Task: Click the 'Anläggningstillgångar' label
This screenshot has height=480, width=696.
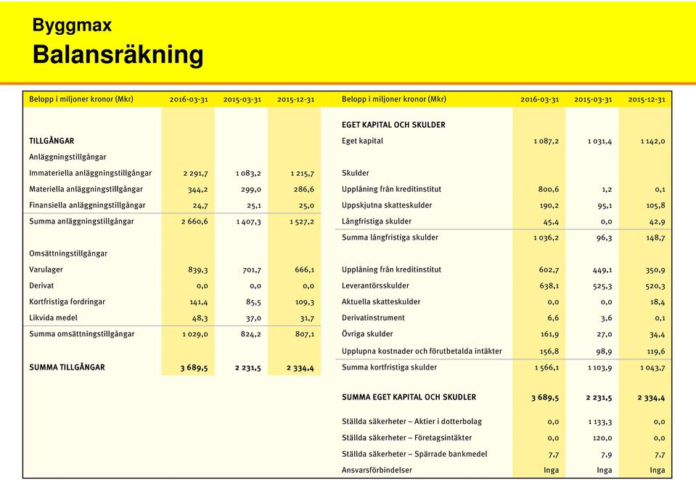Action: point(67,157)
